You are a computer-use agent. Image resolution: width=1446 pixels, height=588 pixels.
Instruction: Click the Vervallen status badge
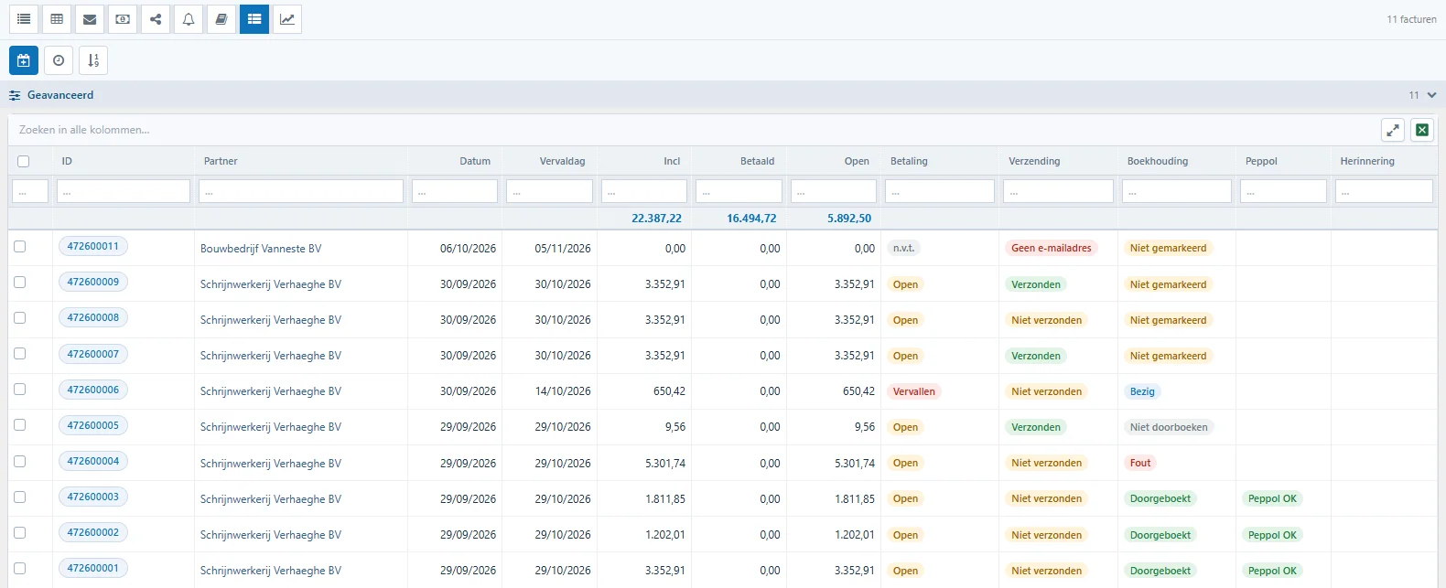(914, 391)
